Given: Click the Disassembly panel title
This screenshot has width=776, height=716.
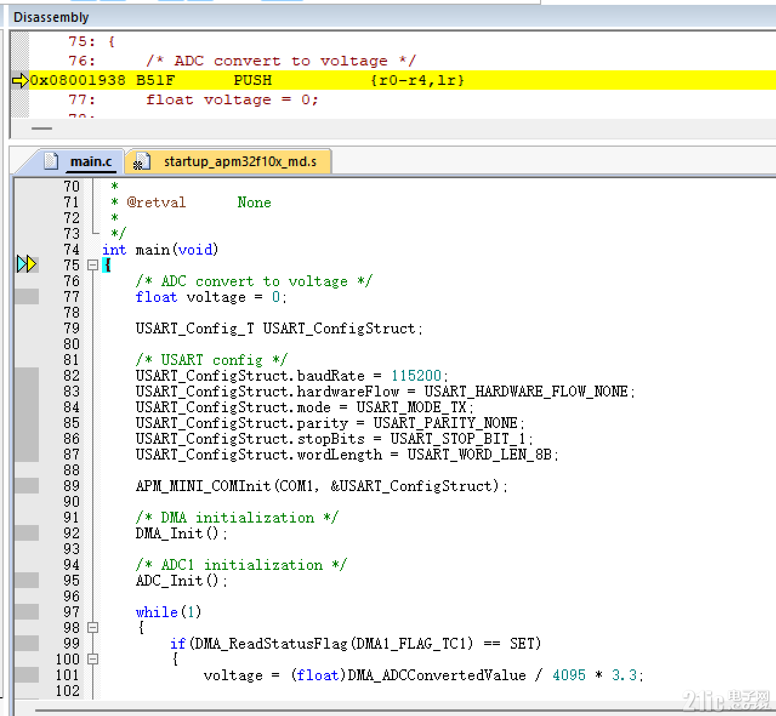Looking at the screenshot, I should pos(51,17).
